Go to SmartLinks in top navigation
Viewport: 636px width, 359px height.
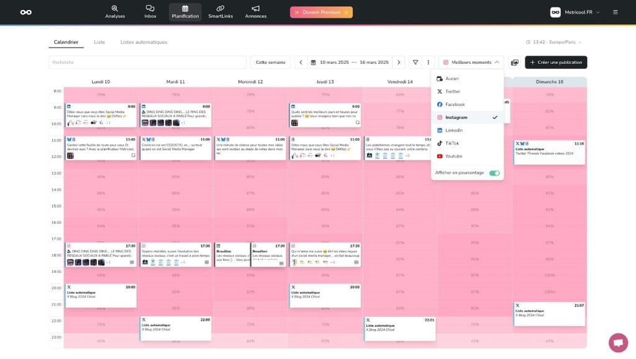[220, 12]
